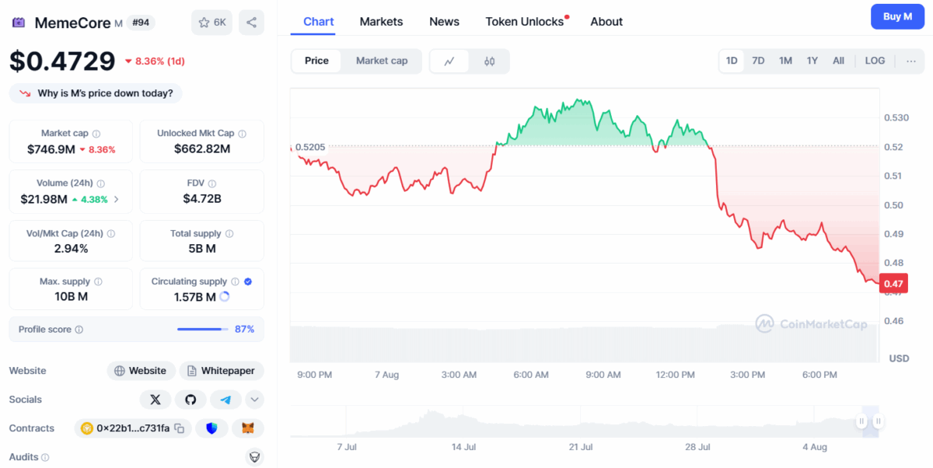Open the GitHub social link

(x=190, y=400)
